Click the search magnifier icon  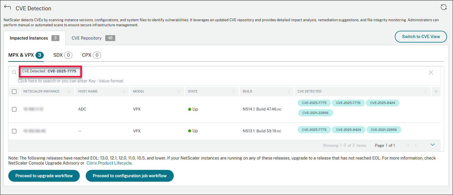14,72
